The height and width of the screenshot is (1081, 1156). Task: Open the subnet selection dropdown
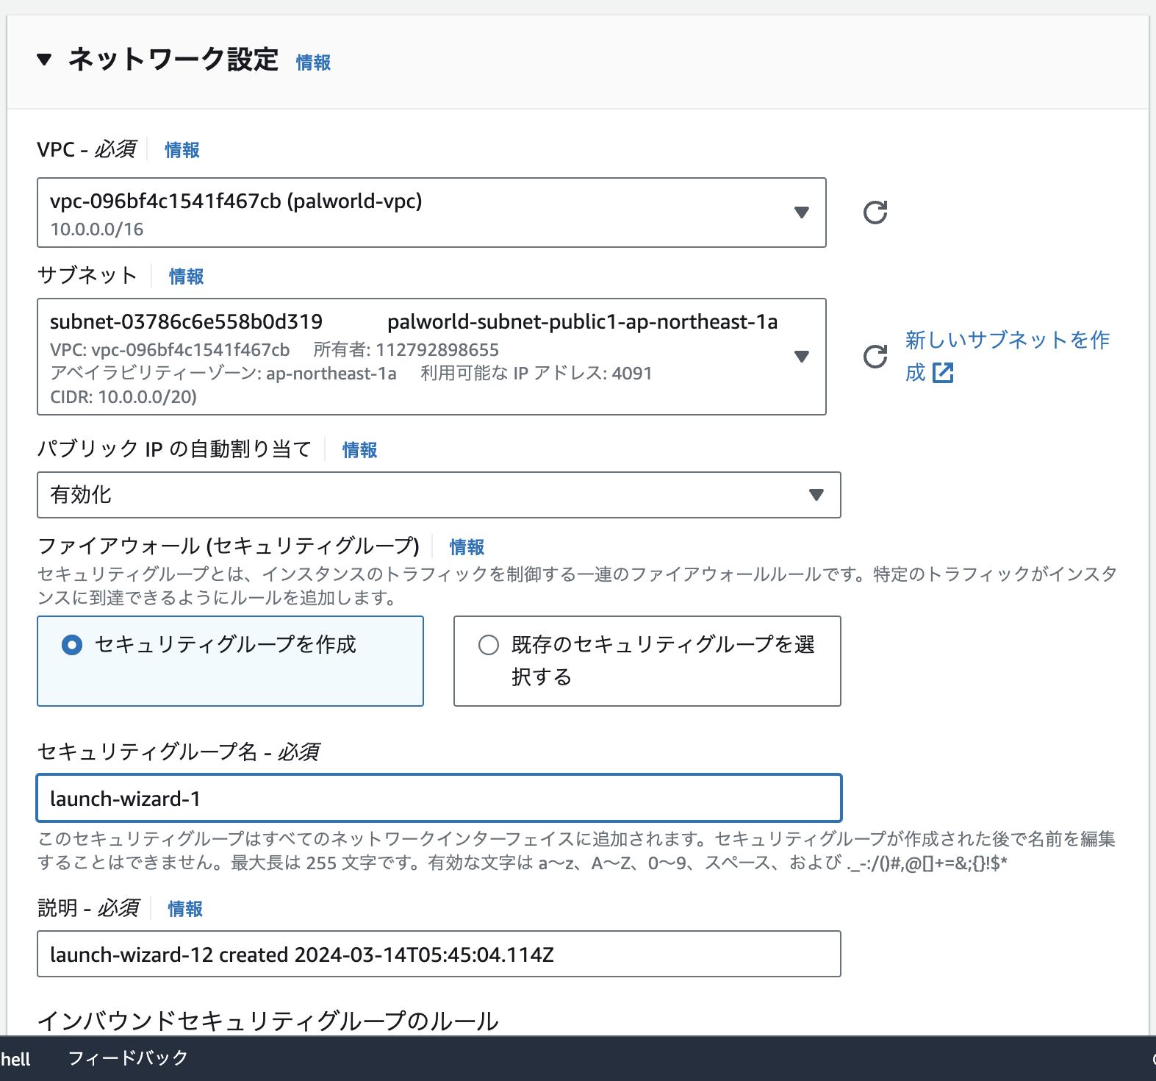(x=431, y=357)
